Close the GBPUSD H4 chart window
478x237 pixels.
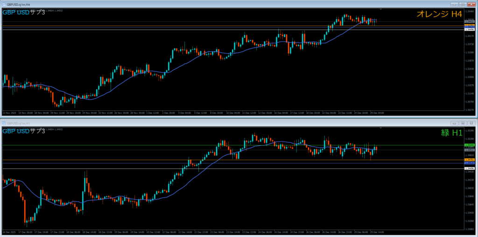pos(471,4)
